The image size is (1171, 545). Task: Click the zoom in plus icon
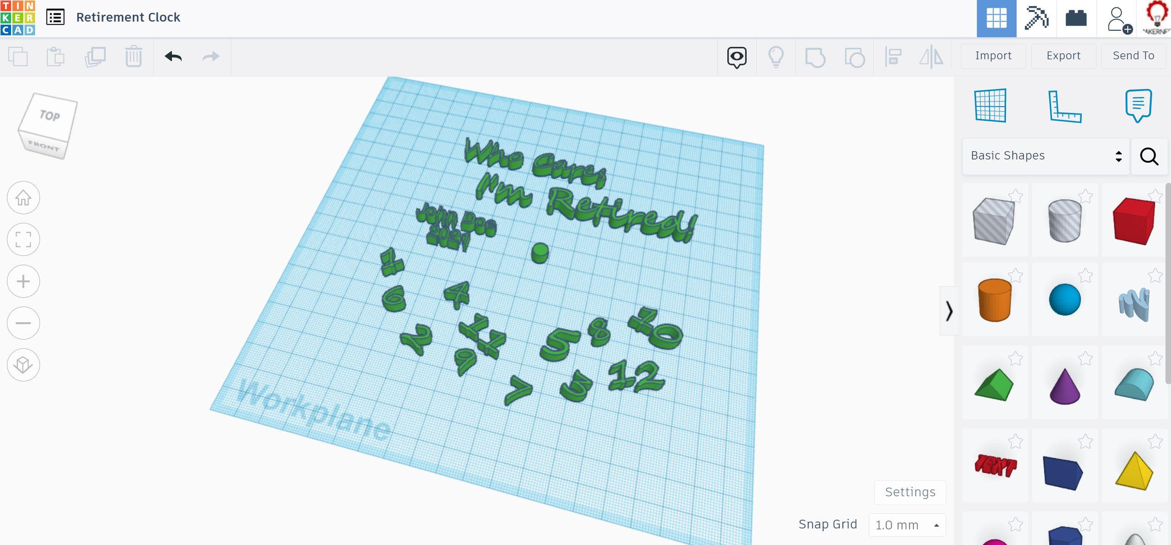23,281
